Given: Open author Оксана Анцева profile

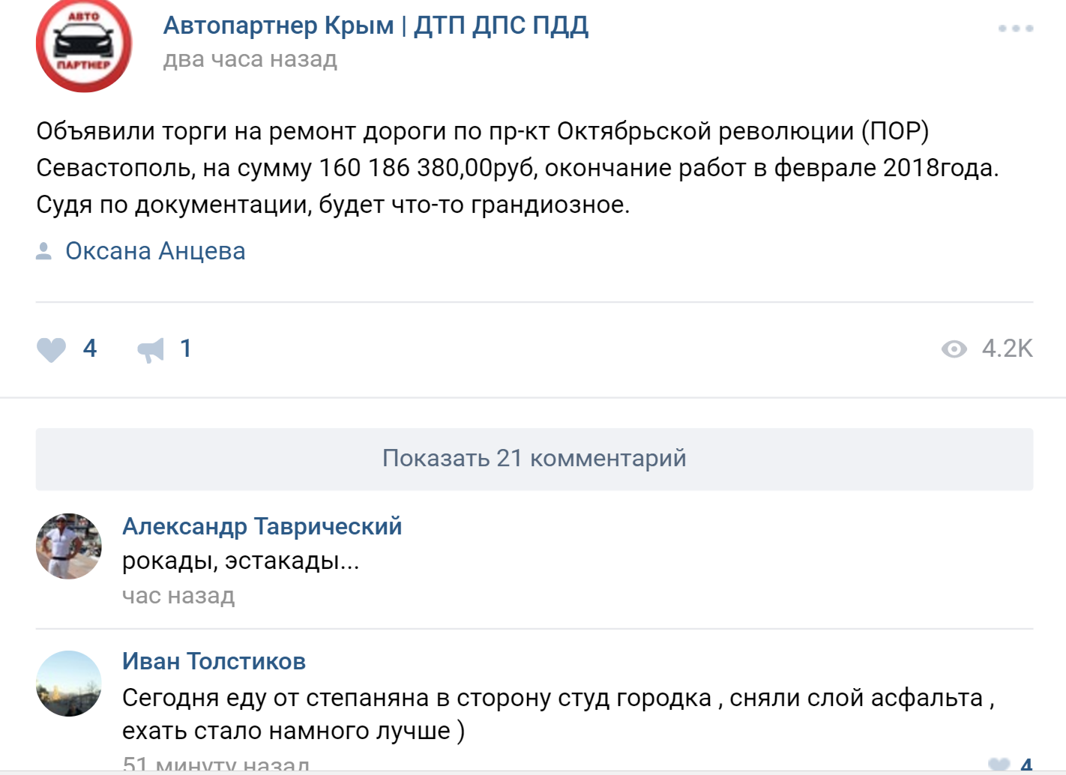Looking at the screenshot, I should pyautogui.click(x=155, y=251).
